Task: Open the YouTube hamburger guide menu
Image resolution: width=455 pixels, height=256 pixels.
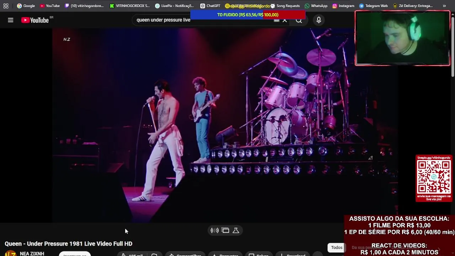Action: [11, 20]
